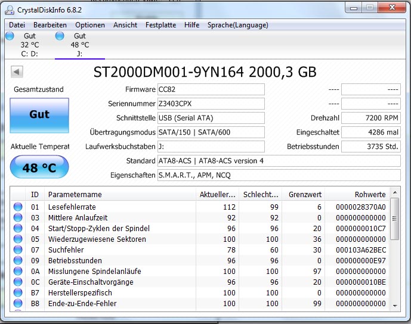Click the SMART list scrollbar thumb
This screenshot has height=324, width=411.
[395, 219]
